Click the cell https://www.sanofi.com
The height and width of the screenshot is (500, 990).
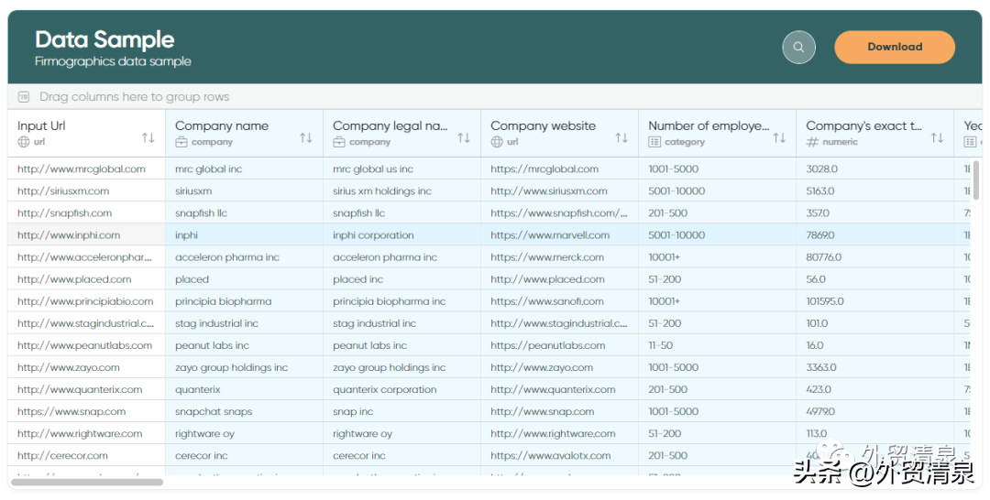pos(560,301)
